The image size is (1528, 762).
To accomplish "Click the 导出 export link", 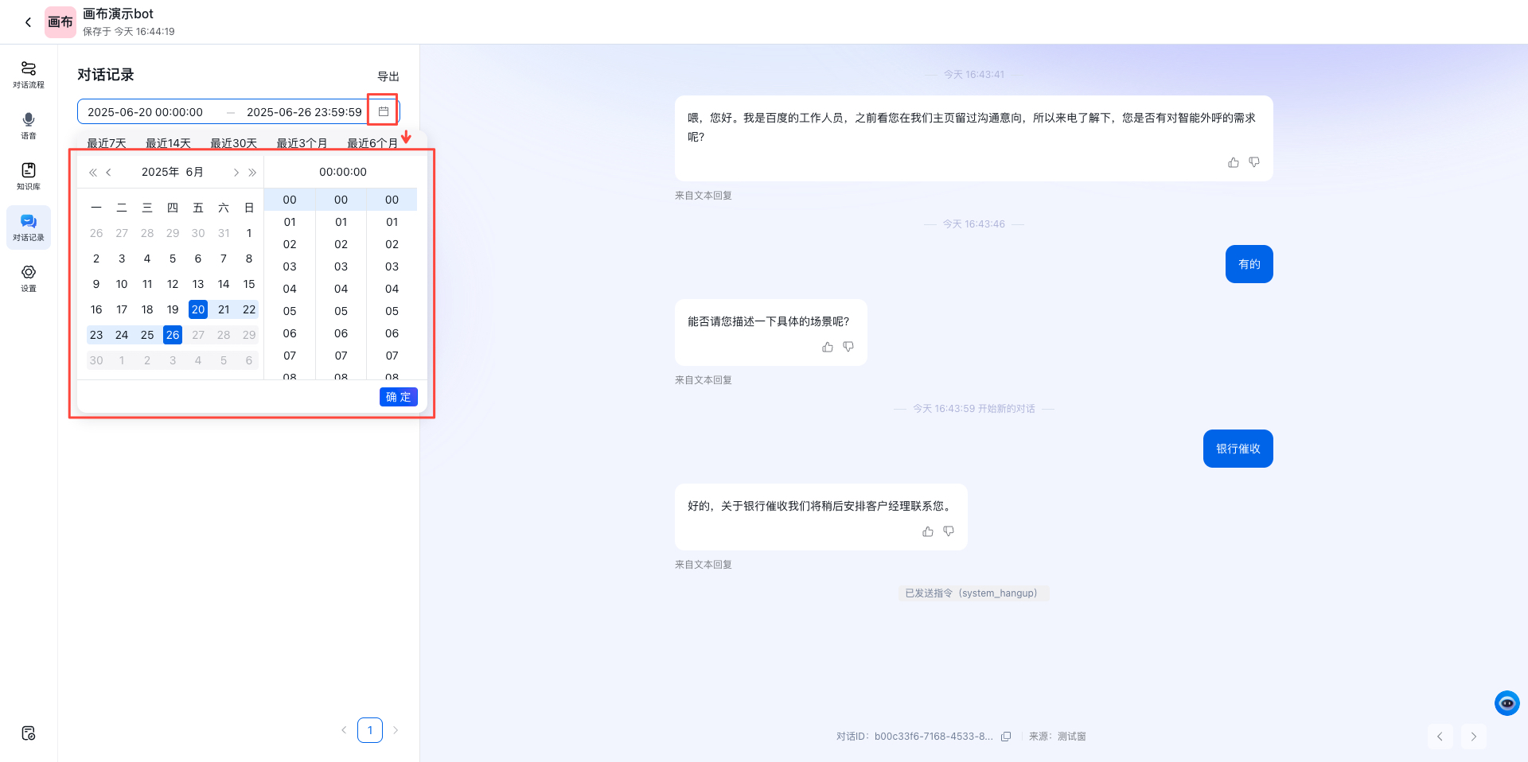I will (388, 76).
